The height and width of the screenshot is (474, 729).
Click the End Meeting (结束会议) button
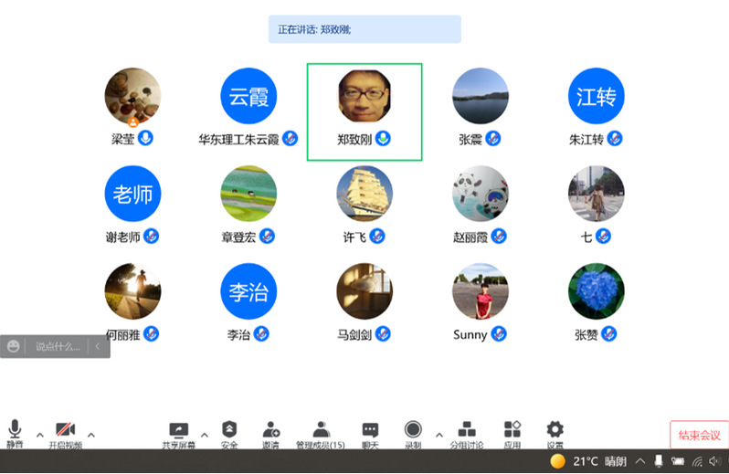coord(699,436)
